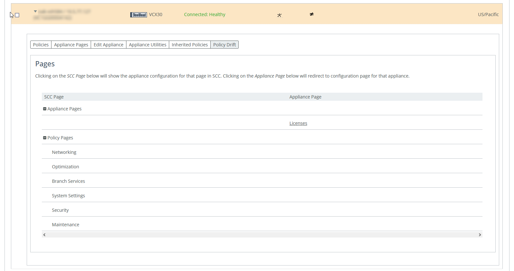Collapse the Policy Pages group label

click(x=60, y=138)
